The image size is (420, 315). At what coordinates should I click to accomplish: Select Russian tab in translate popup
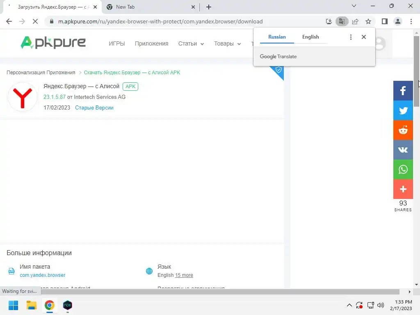[277, 37]
